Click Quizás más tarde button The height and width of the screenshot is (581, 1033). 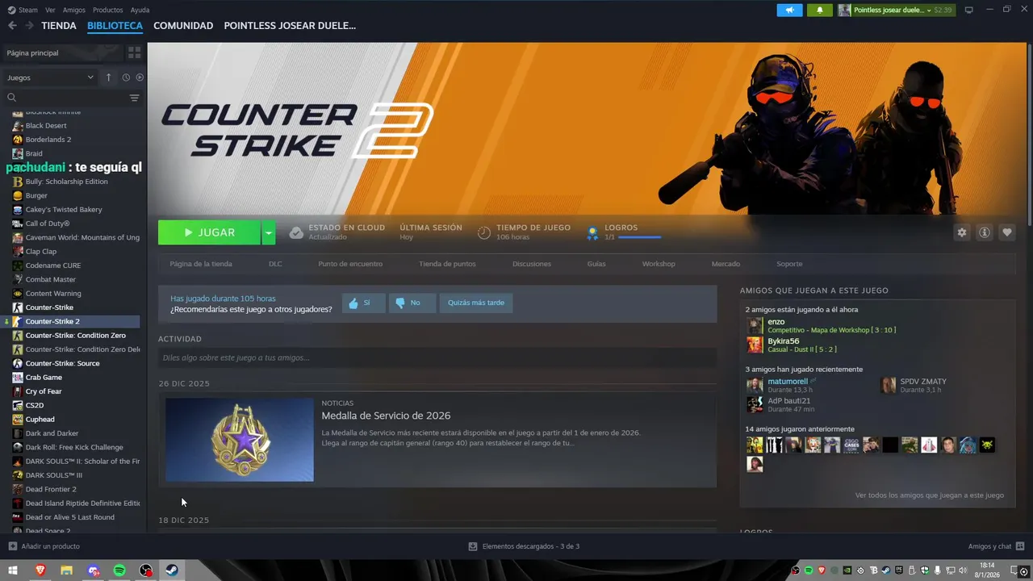click(x=476, y=303)
